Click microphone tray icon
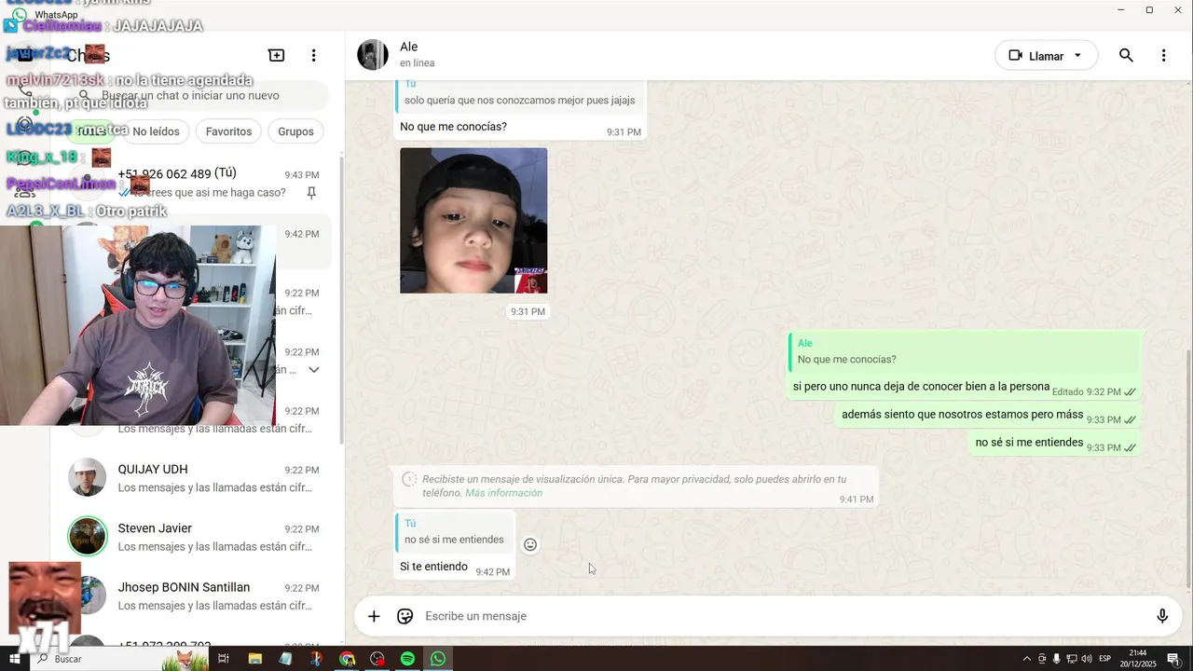The height and width of the screenshot is (671, 1193). pos(1057,659)
